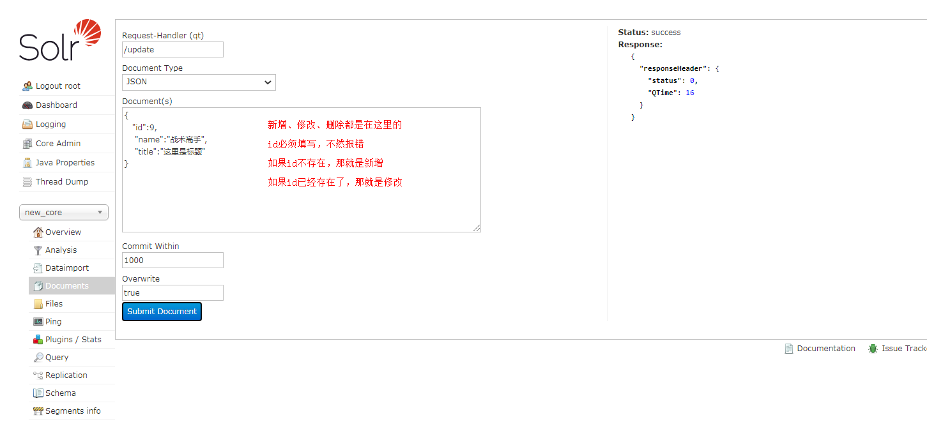This screenshot has height=431, width=927.
Task: Select Segments info entry
Action: coord(72,411)
